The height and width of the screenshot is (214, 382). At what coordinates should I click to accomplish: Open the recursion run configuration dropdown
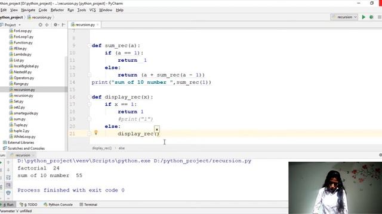coord(344,17)
